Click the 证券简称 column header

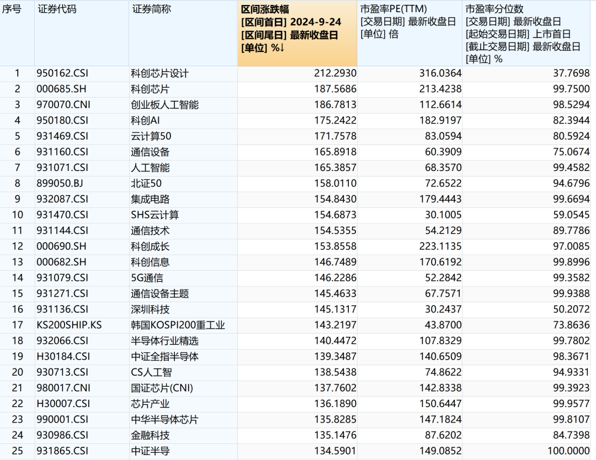183,34
